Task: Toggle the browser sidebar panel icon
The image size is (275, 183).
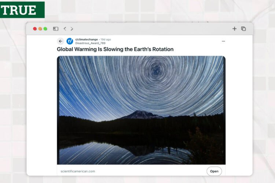Action: pos(56,29)
